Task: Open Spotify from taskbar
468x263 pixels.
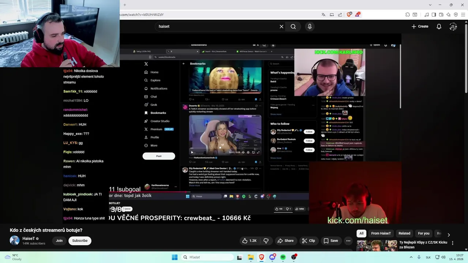Action: (283, 257)
